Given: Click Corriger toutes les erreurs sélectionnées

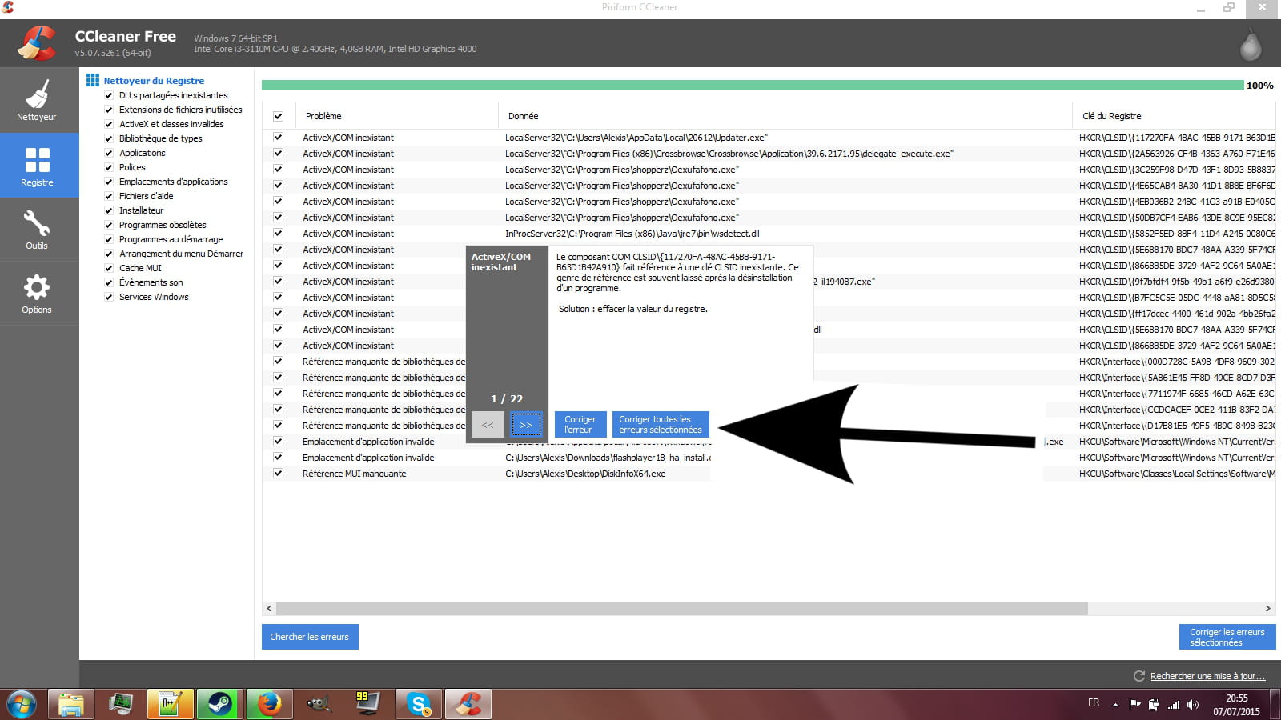Looking at the screenshot, I should (660, 425).
